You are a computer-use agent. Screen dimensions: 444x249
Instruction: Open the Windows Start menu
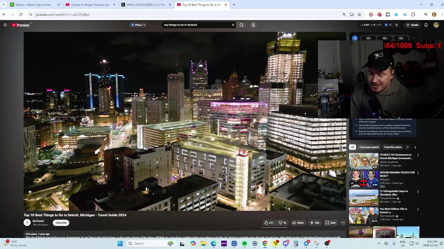pyautogui.click(x=120, y=243)
